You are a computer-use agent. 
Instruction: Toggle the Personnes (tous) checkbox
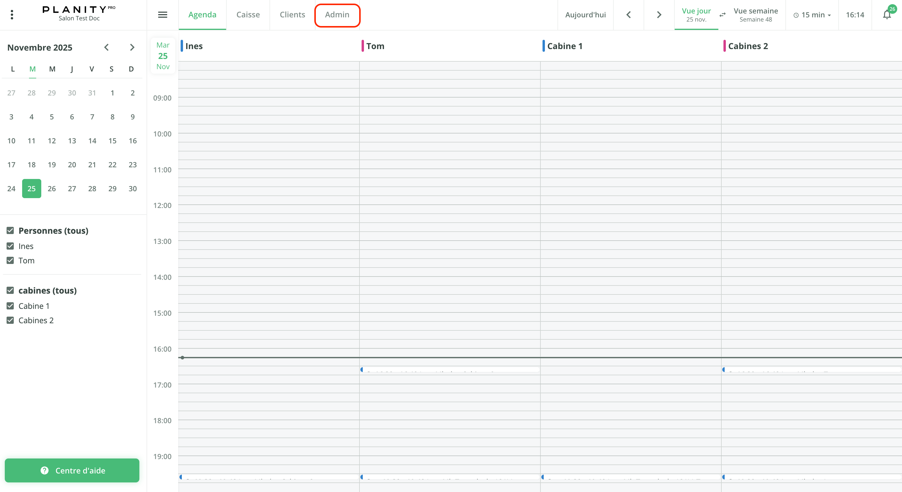coord(10,230)
